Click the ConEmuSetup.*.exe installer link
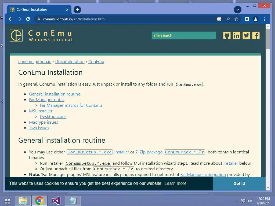This screenshot has height=206, width=275. click(x=98, y=152)
